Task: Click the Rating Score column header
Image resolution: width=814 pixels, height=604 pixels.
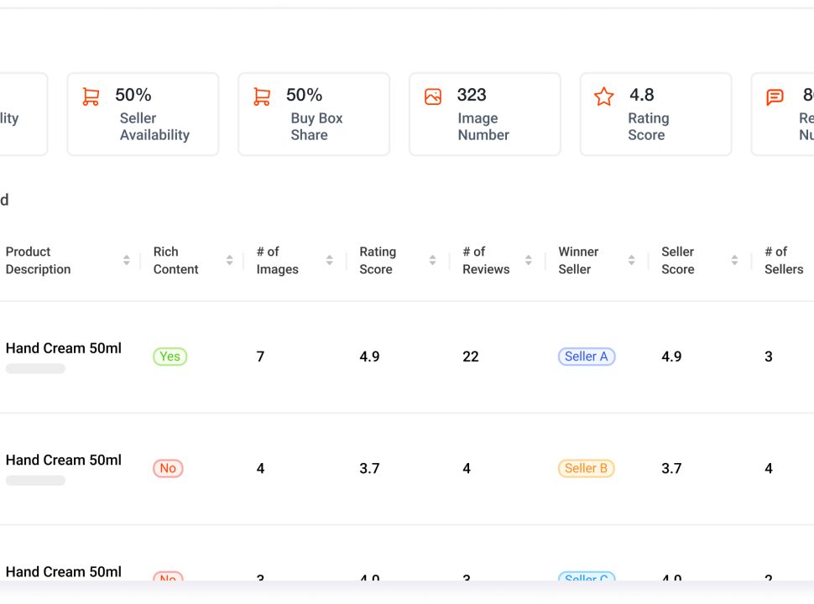Action: (x=378, y=261)
